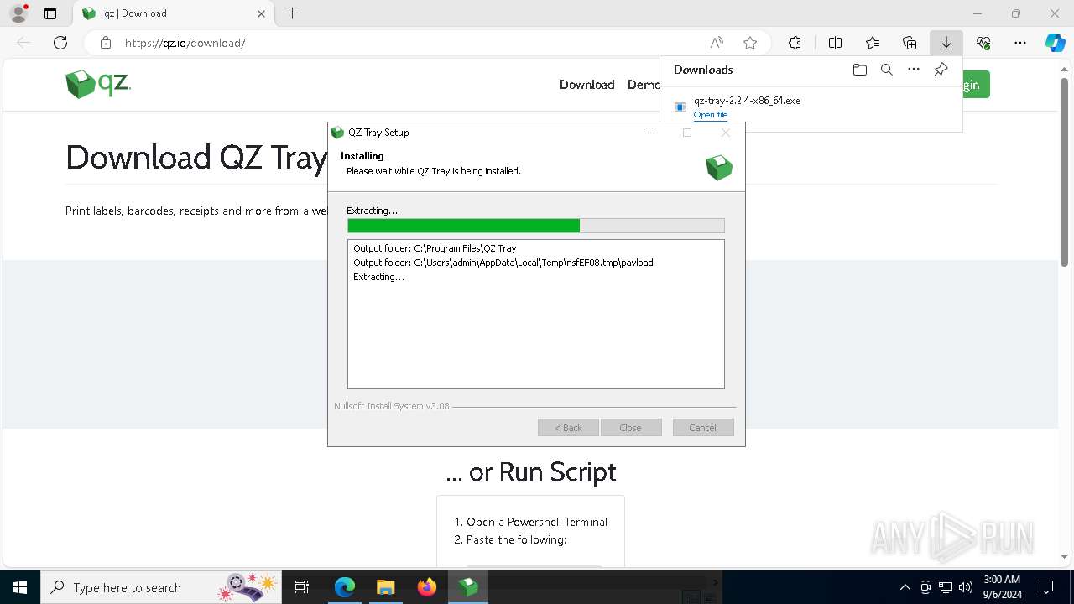This screenshot has width=1074, height=604.
Task: Click the installer extraction progress bar
Action: 535,226
